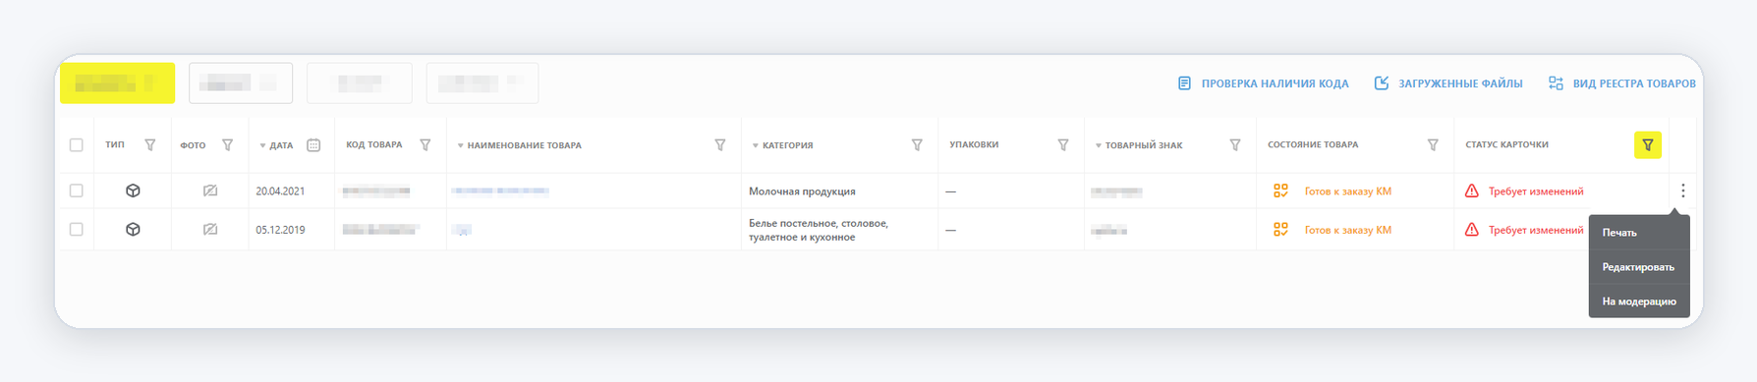This screenshot has width=1757, height=382.
Task: Click the no-photo icon in 20.04.2021 row
Action: tap(210, 191)
